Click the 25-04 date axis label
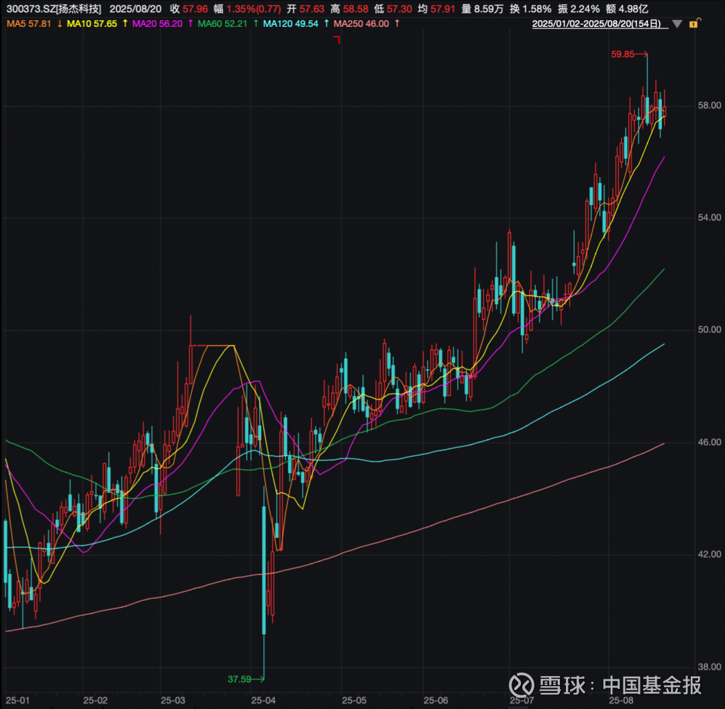The height and width of the screenshot is (709, 725). pos(263,701)
